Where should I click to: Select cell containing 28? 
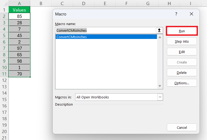(x=20, y=23)
